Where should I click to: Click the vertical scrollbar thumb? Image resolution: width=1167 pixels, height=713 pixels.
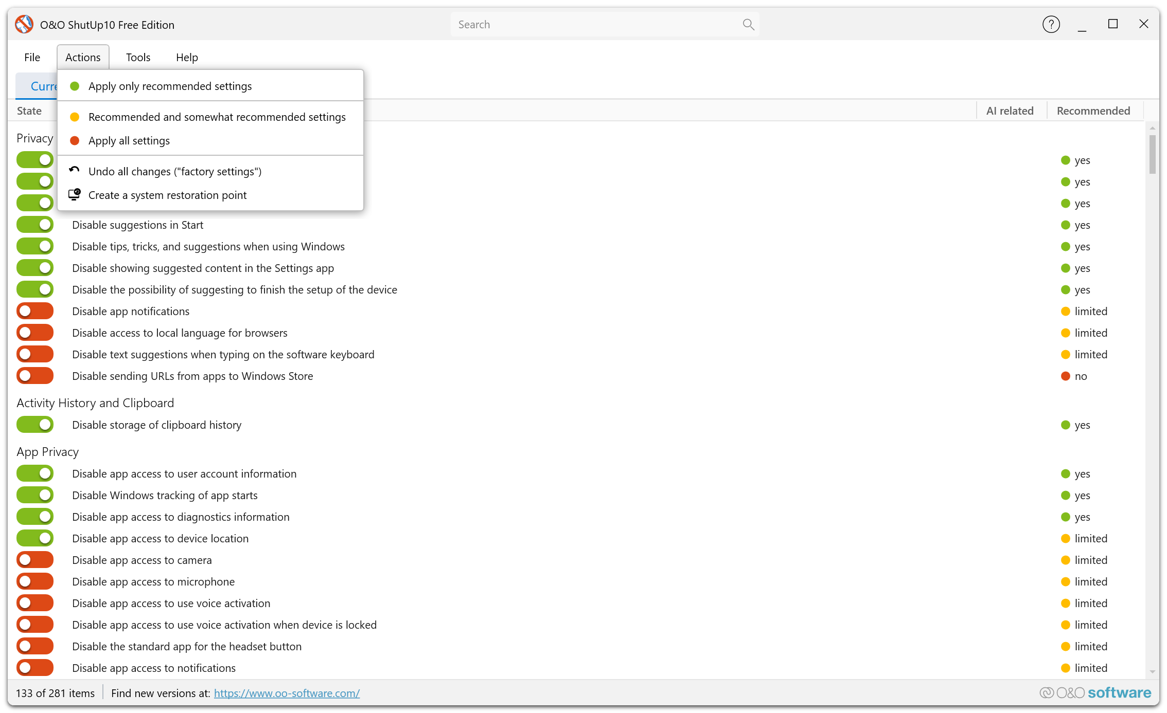click(1152, 154)
